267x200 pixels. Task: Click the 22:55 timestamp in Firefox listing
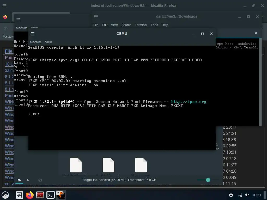pos(231,146)
